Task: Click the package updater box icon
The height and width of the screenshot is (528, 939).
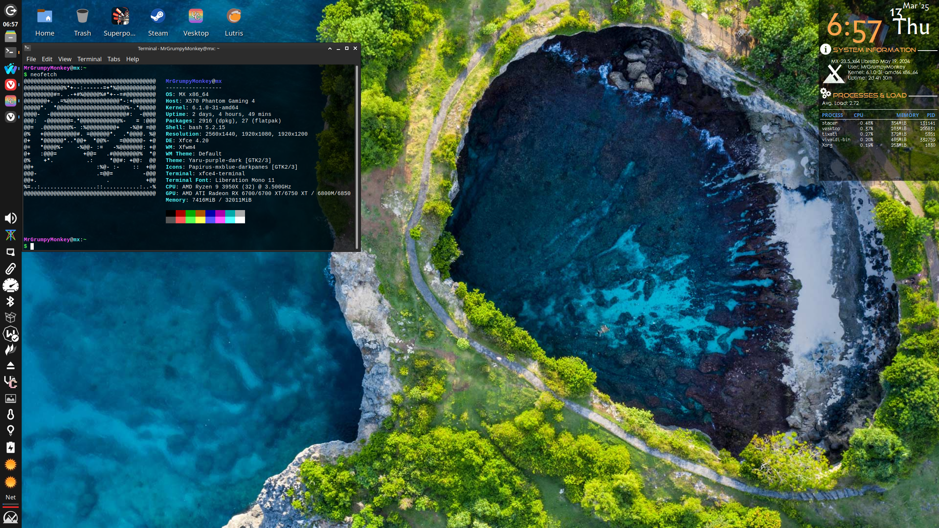Action: click(x=10, y=317)
